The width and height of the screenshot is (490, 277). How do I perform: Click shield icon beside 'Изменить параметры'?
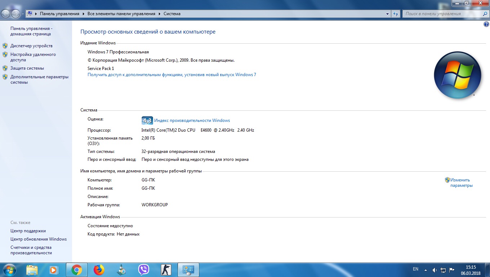click(x=447, y=180)
